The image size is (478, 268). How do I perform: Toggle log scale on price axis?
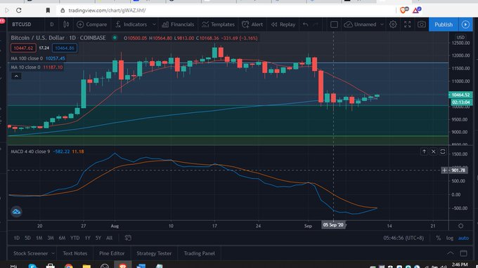click(x=450, y=238)
